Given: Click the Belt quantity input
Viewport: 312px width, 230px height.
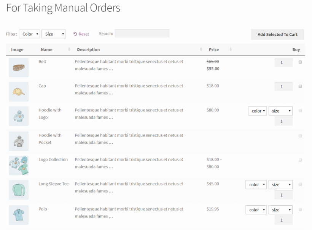Looking at the screenshot, I should [x=283, y=62].
